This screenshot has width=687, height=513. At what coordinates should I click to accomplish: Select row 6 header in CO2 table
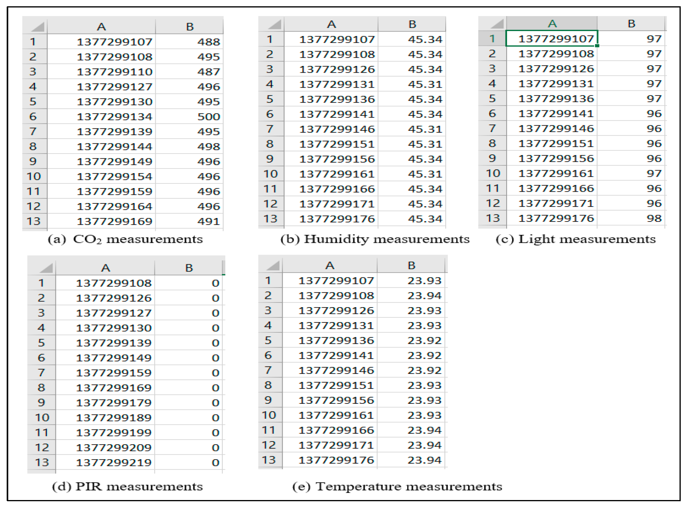coord(33,117)
